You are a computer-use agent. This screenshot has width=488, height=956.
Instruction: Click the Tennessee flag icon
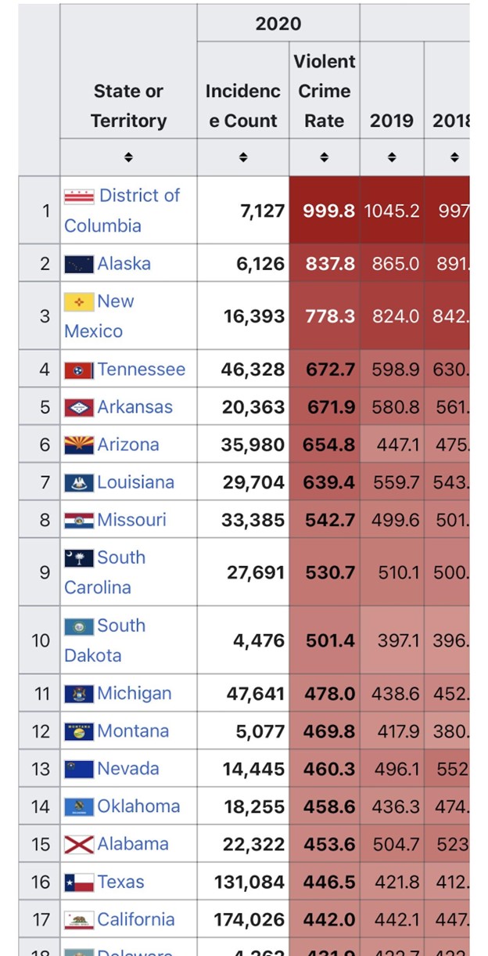coord(79,370)
